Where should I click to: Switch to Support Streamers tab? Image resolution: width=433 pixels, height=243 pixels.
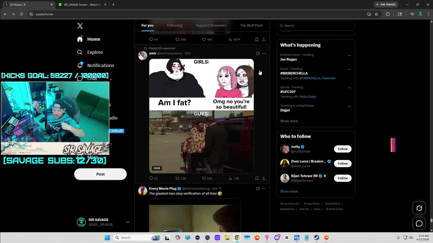211,25
